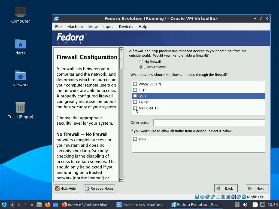Viewport: 279px width, 209px height.
Task: Click the Right Ctrl host key label
Action: [256, 197]
